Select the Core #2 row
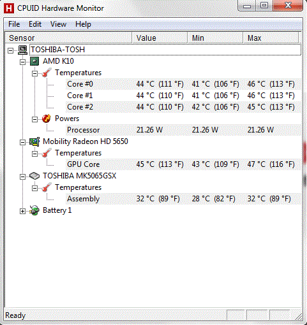Image resolution: width=307 pixels, height=325 pixels. 183,107
